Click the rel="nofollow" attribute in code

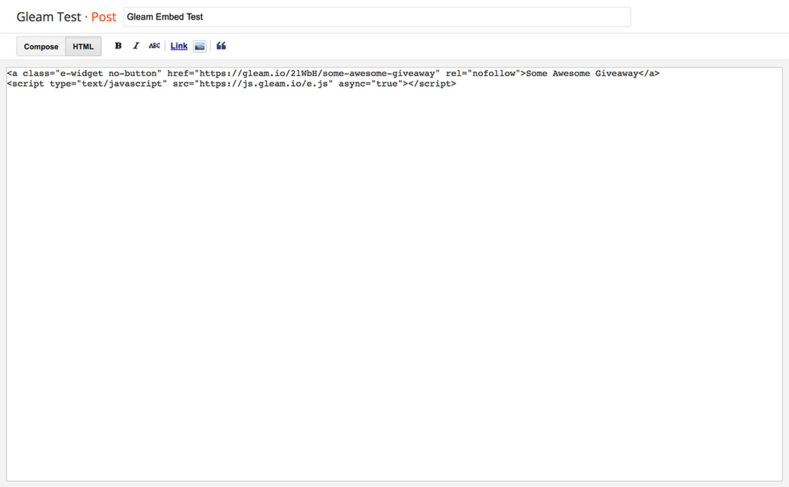coord(481,73)
